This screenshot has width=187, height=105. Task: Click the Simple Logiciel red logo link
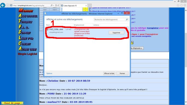(x=27, y=54)
